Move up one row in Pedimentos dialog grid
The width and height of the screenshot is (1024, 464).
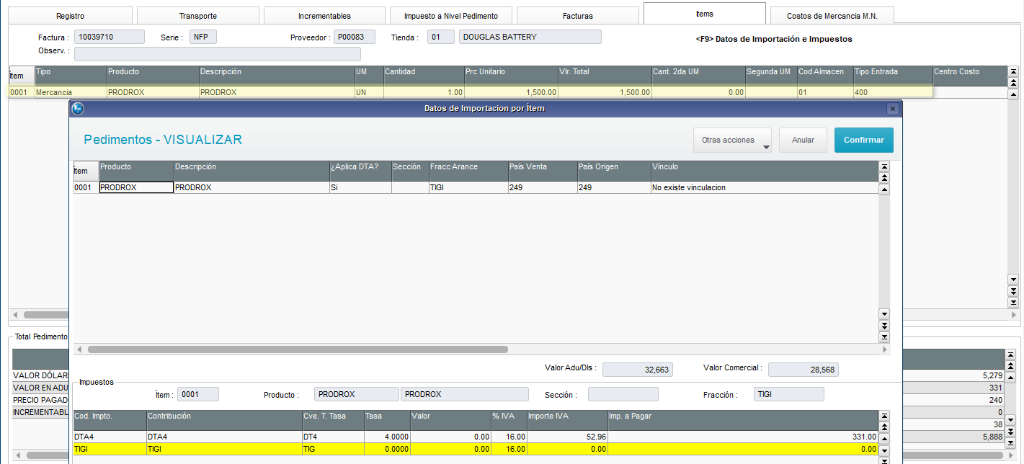tap(884, 189)
